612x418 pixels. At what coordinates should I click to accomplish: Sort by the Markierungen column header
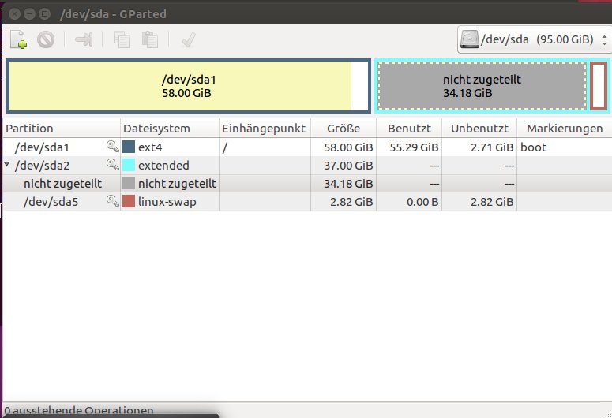(x=565, y=129)
